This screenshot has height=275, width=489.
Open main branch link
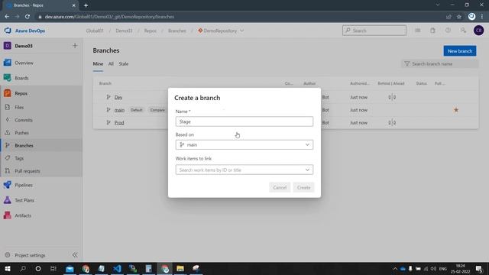coord(119,110)
